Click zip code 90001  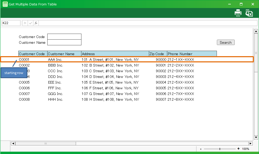(161, 65)
